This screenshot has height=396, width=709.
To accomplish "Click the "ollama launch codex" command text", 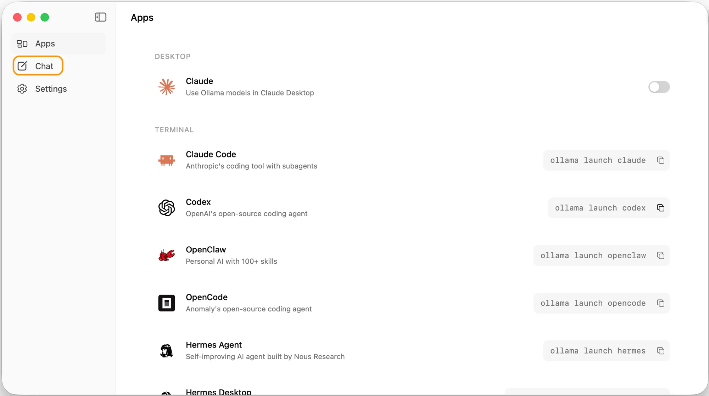I will pos(600,208).
